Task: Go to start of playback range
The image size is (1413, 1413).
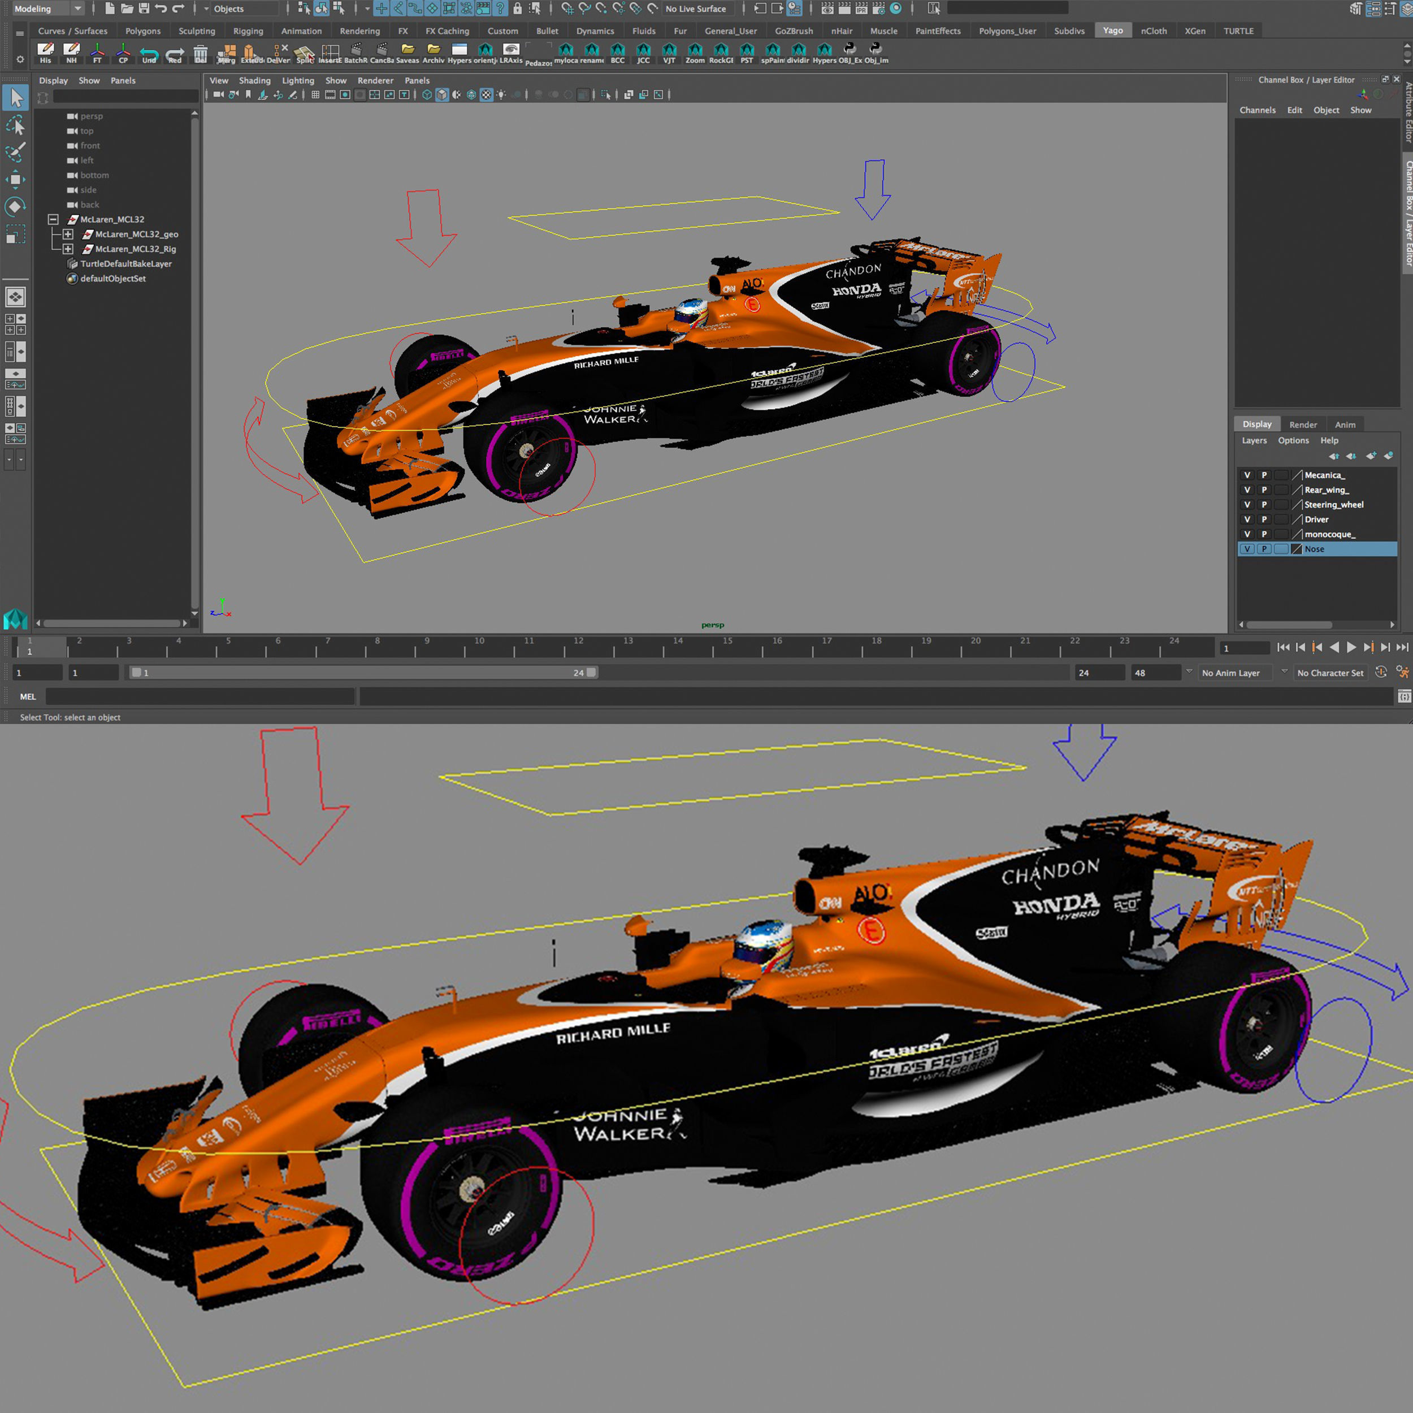Action: pyautogui.click(x=1283, y=647)
